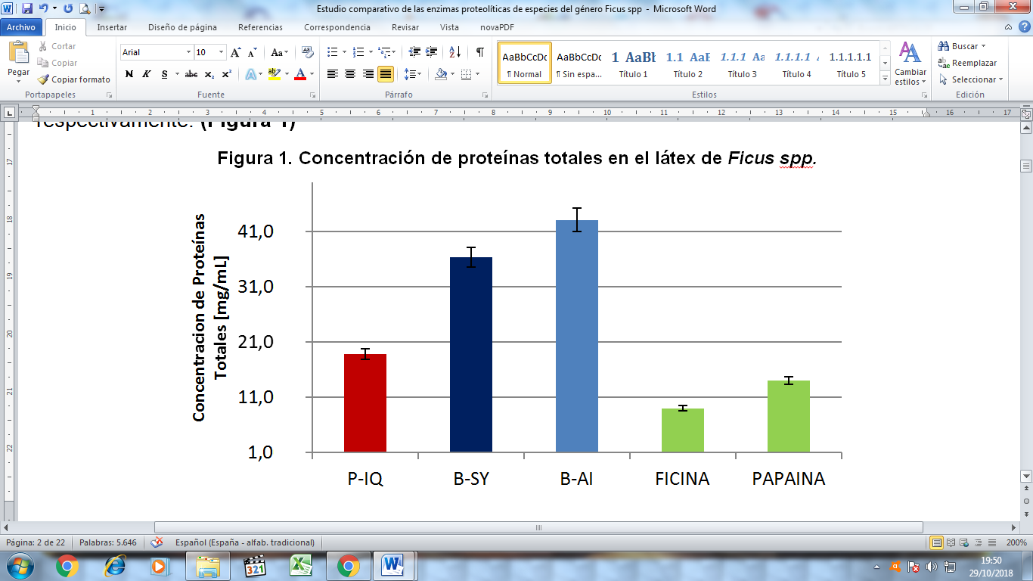Click Cambiar estilos button
Viewport: 1033px width, 581px height.
pyautogui.click(x=910, y=64)
